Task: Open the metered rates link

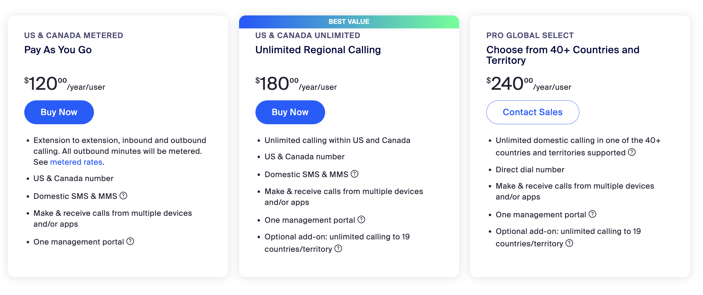Action: pos(76,162)
